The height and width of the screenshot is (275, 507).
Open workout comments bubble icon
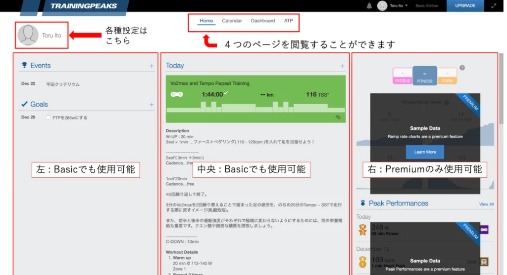(338, 117)
